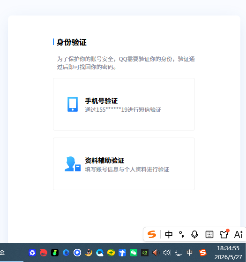Screen dimensions: 246x262
Task: Toggle punctuation mode on Sogou IME bar
Action: [181, 234]
